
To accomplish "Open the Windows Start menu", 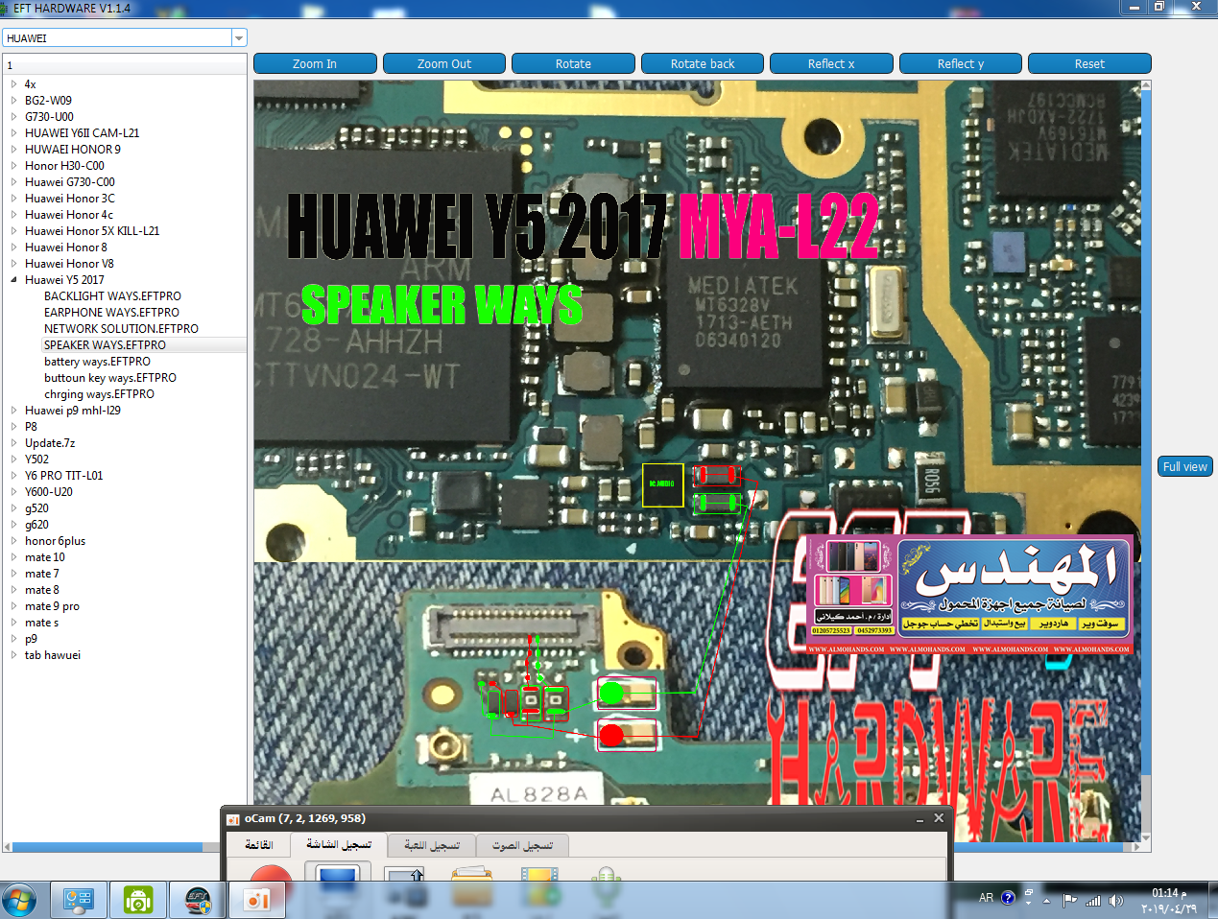I will (19, 901).
